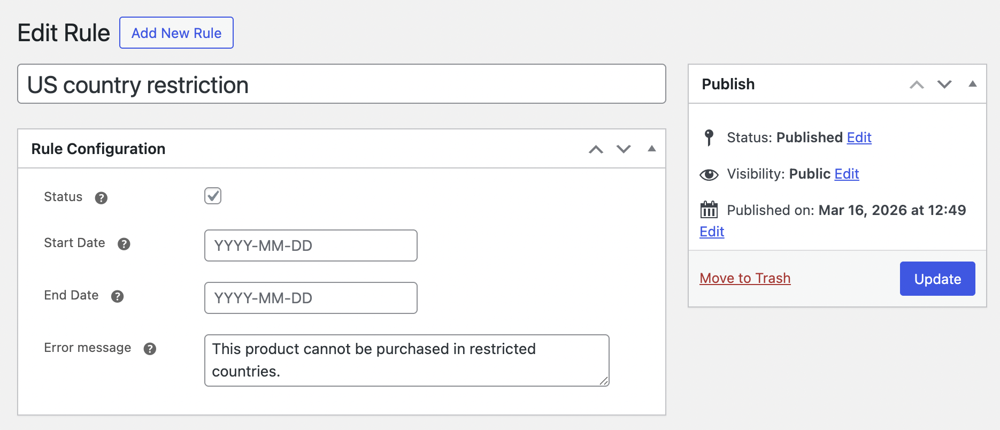Uncheck the rule Status checkbox

coord(213,196)
